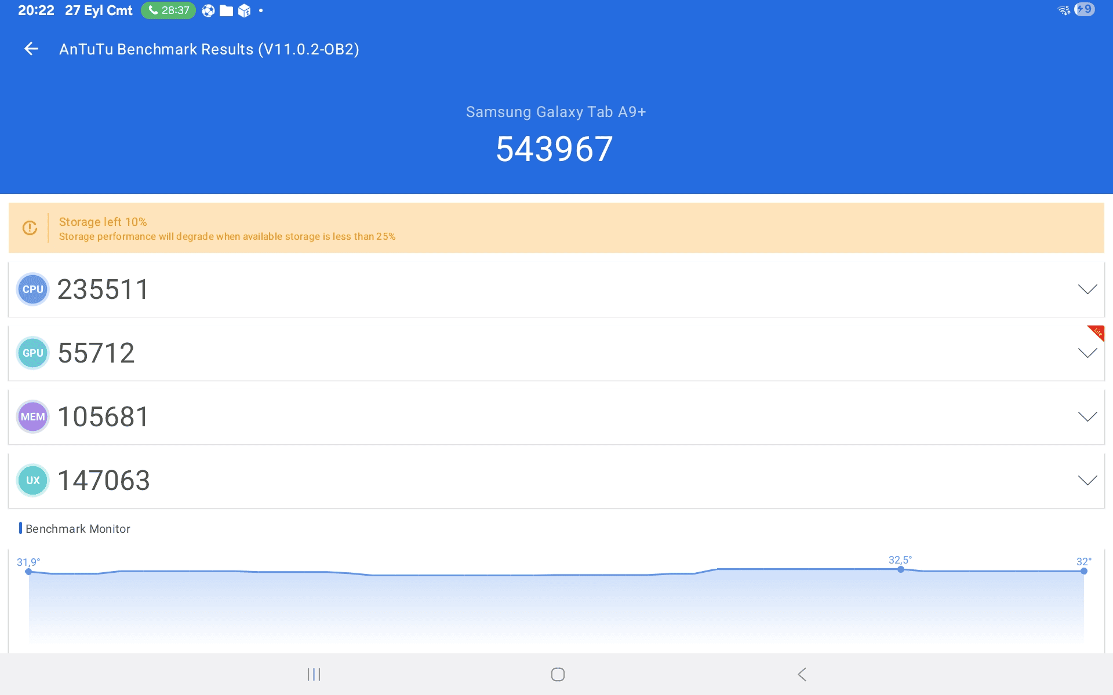Expand the CPU score 235511 details
Image resolution: width=1113 pixels, height=695 pixels.
click(1087, 289)
